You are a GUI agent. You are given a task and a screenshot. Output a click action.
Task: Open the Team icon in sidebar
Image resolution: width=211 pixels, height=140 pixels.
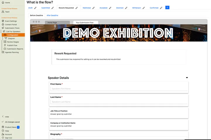point(3,12)
